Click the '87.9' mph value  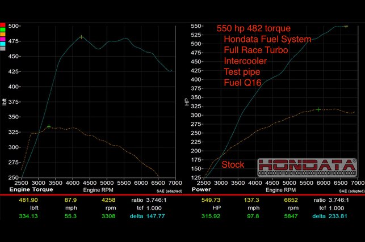coord(70,200)
